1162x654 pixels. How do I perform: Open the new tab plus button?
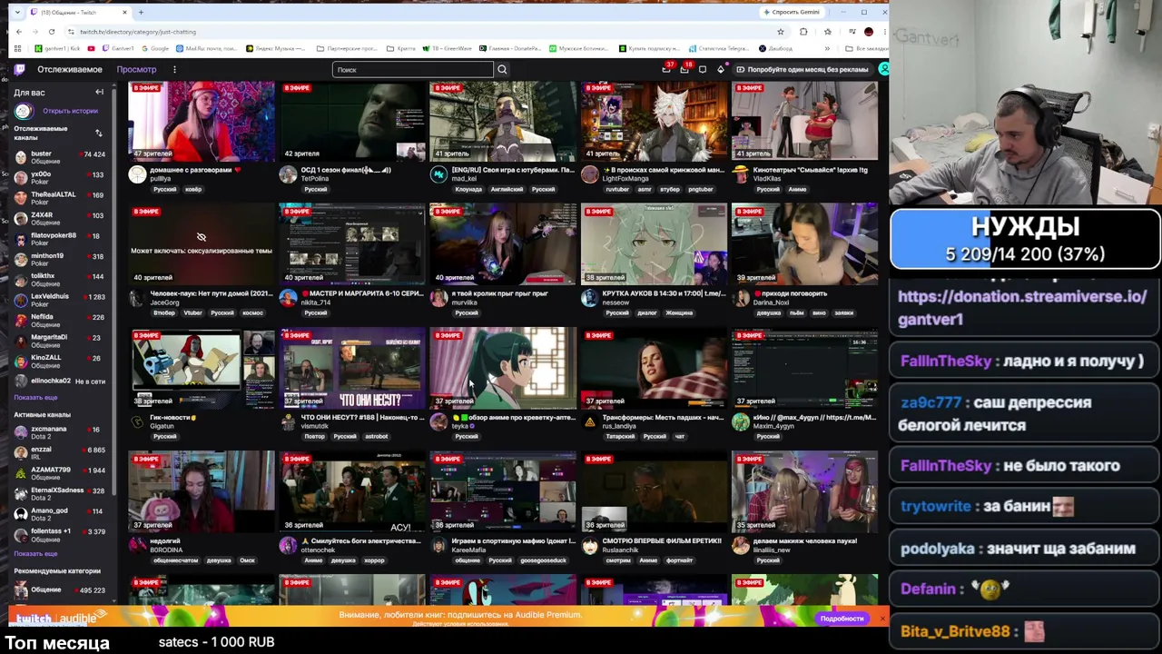[x=141, y=12]
